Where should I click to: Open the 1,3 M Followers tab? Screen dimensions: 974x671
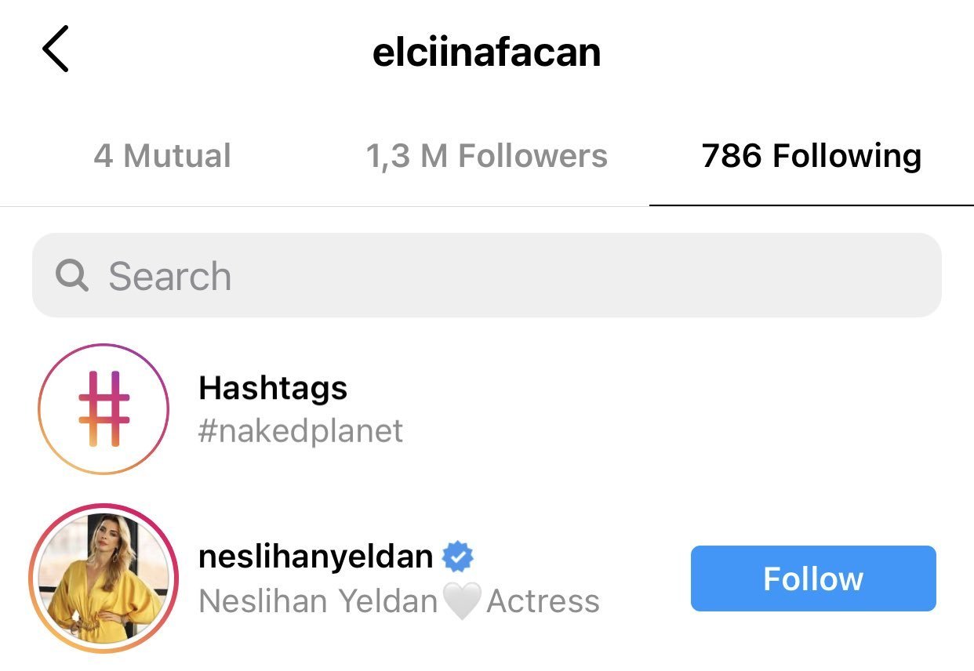pos(486,155)
